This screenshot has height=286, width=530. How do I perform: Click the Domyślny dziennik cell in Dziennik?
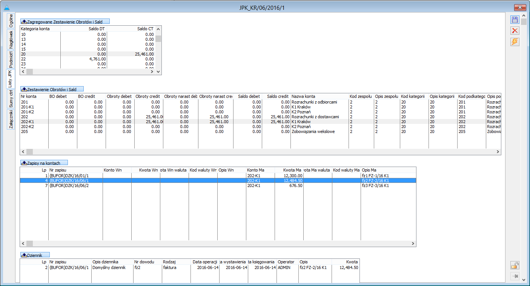[112, 267]
